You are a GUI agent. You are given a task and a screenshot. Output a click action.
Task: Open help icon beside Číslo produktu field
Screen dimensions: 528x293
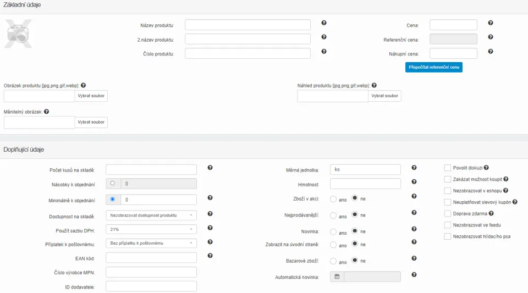tap(323, 52)
